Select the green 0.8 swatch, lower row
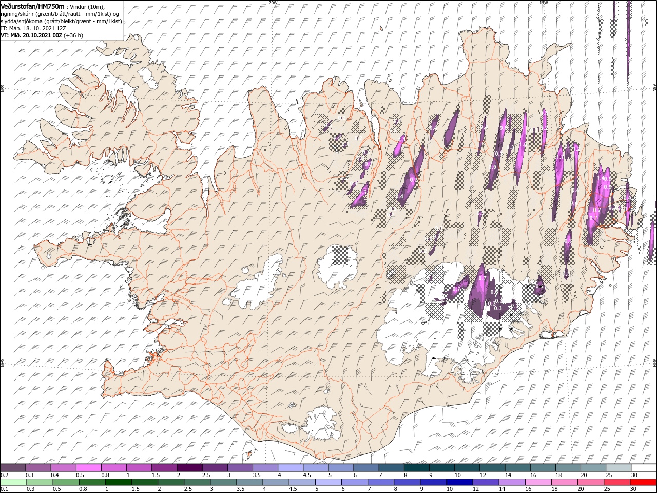Viewport: 657px width, 493px height. click(x=92, y=482)
